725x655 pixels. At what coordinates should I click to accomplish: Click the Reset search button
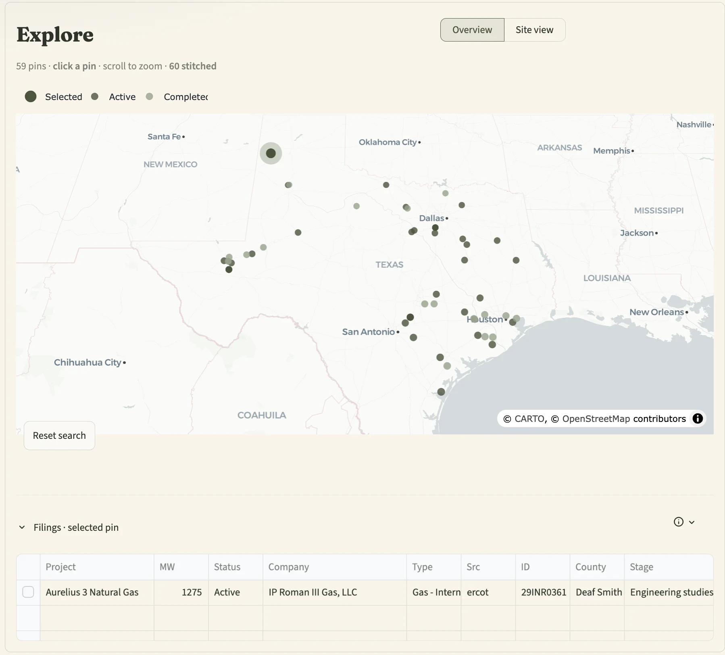click(59, 436)
